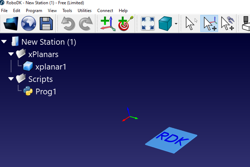Click the blue cube icon of xplanar1

28,66
